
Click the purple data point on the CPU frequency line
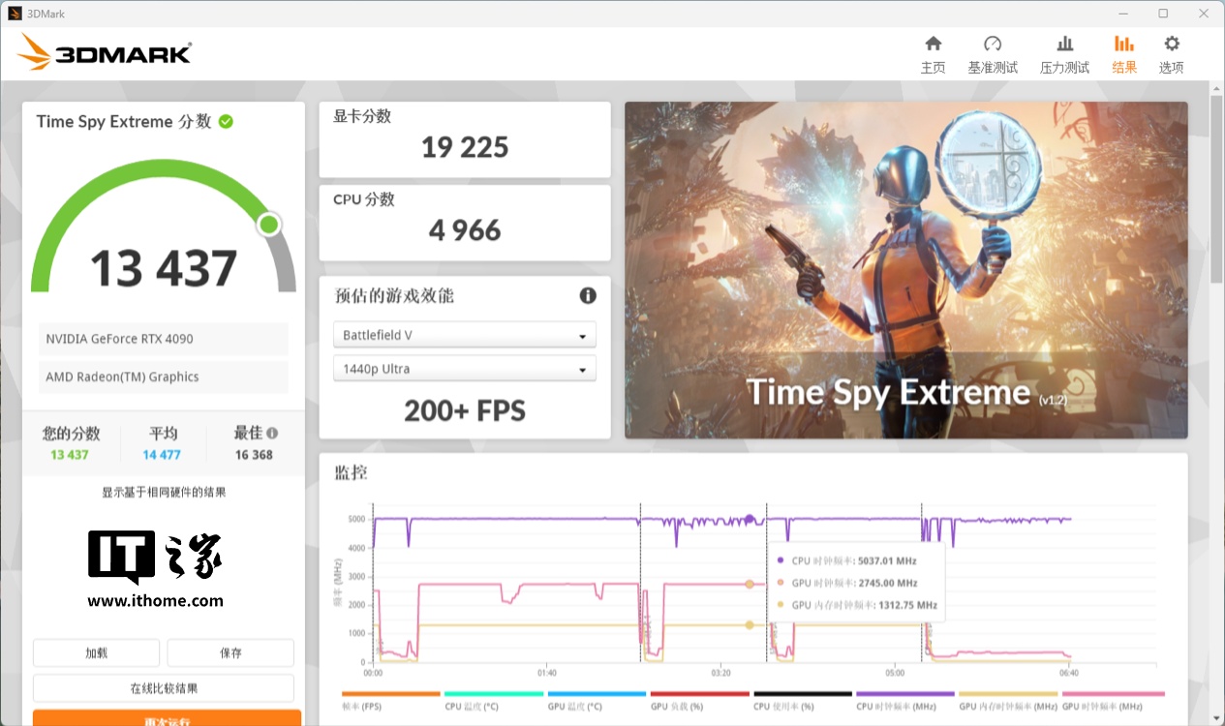pyautogui.click(x=750, y=519)
